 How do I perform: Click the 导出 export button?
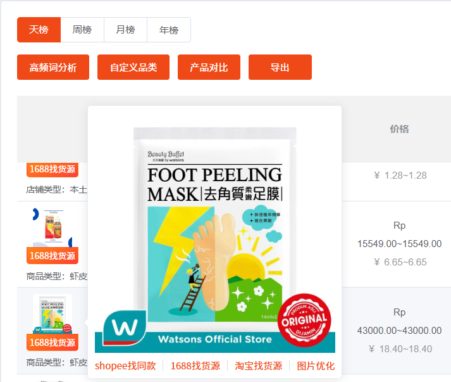click(280, 67)
